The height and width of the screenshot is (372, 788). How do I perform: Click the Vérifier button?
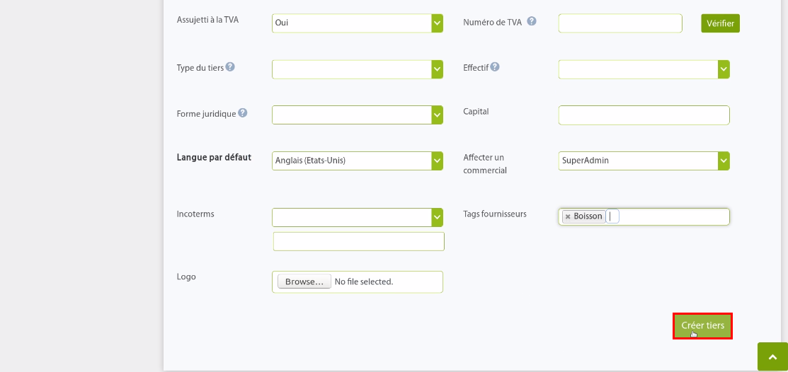tap(720, 23)
